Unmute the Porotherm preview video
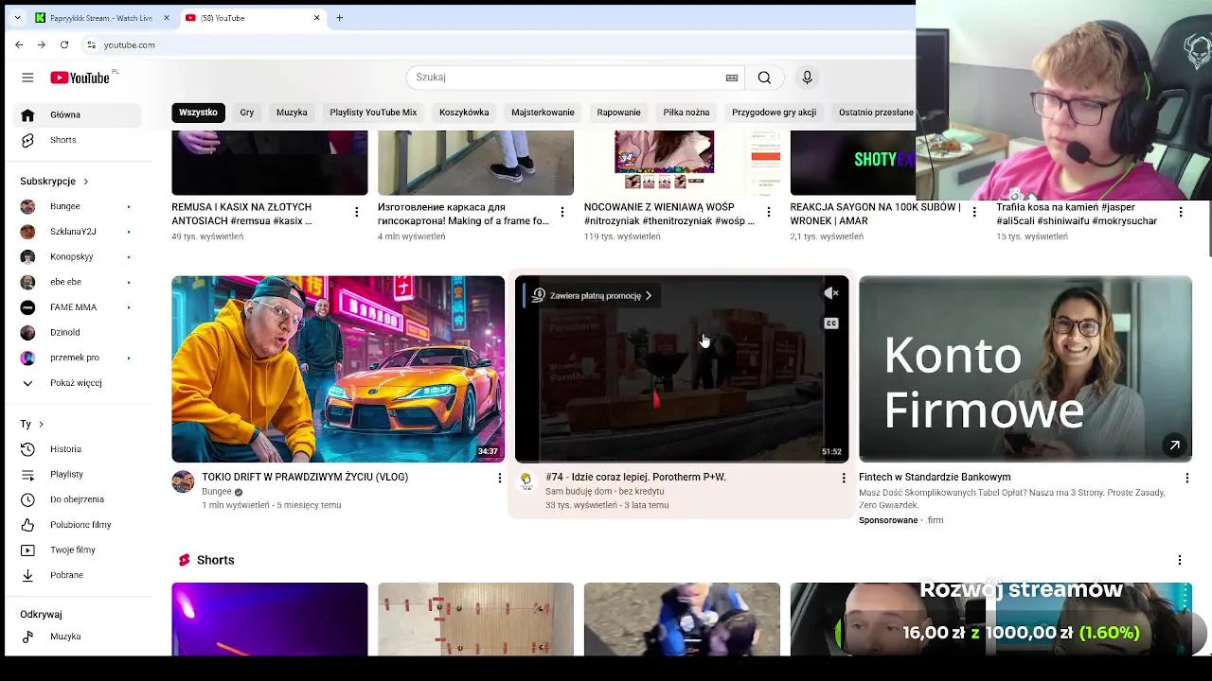The width and height of the screenshot is (1212, 681). pyautogui.click(x=831, y=294)
